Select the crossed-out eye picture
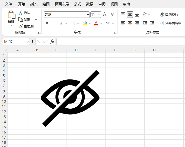This screenshot has width=185, height=147. pos(70,98)
